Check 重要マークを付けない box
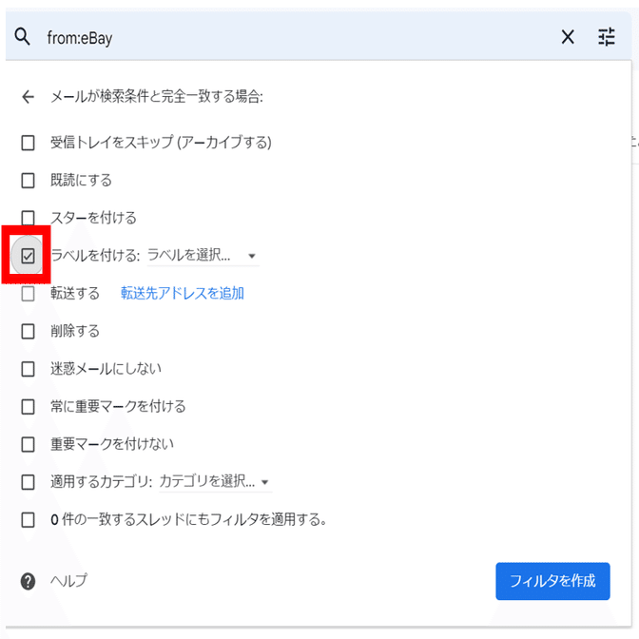639x639 pixels. 28,444
